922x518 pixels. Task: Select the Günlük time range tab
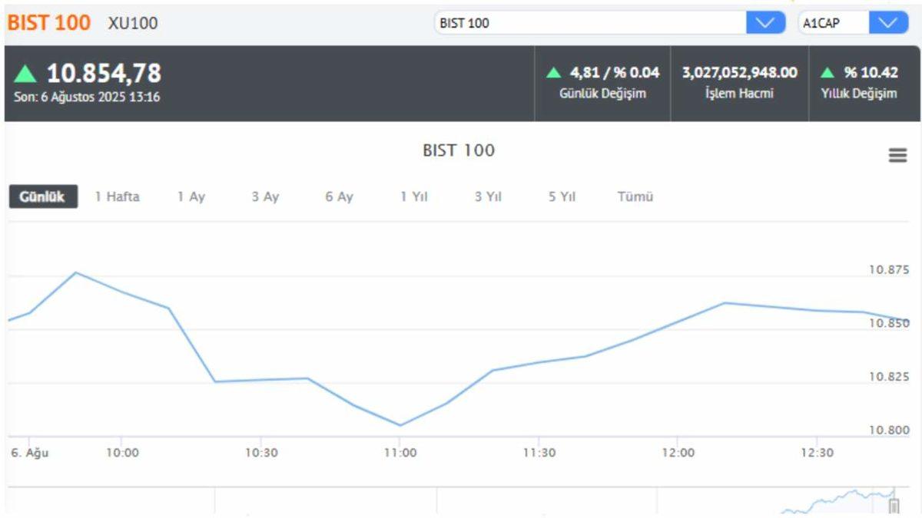[x=43, y=196]
